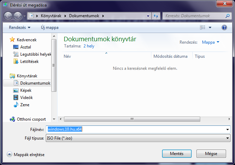Image resolution: width=235 pixels, height=165 pixels.
Task: Open the Rendezés menu in toolbar
Action: tap(19, 27)
